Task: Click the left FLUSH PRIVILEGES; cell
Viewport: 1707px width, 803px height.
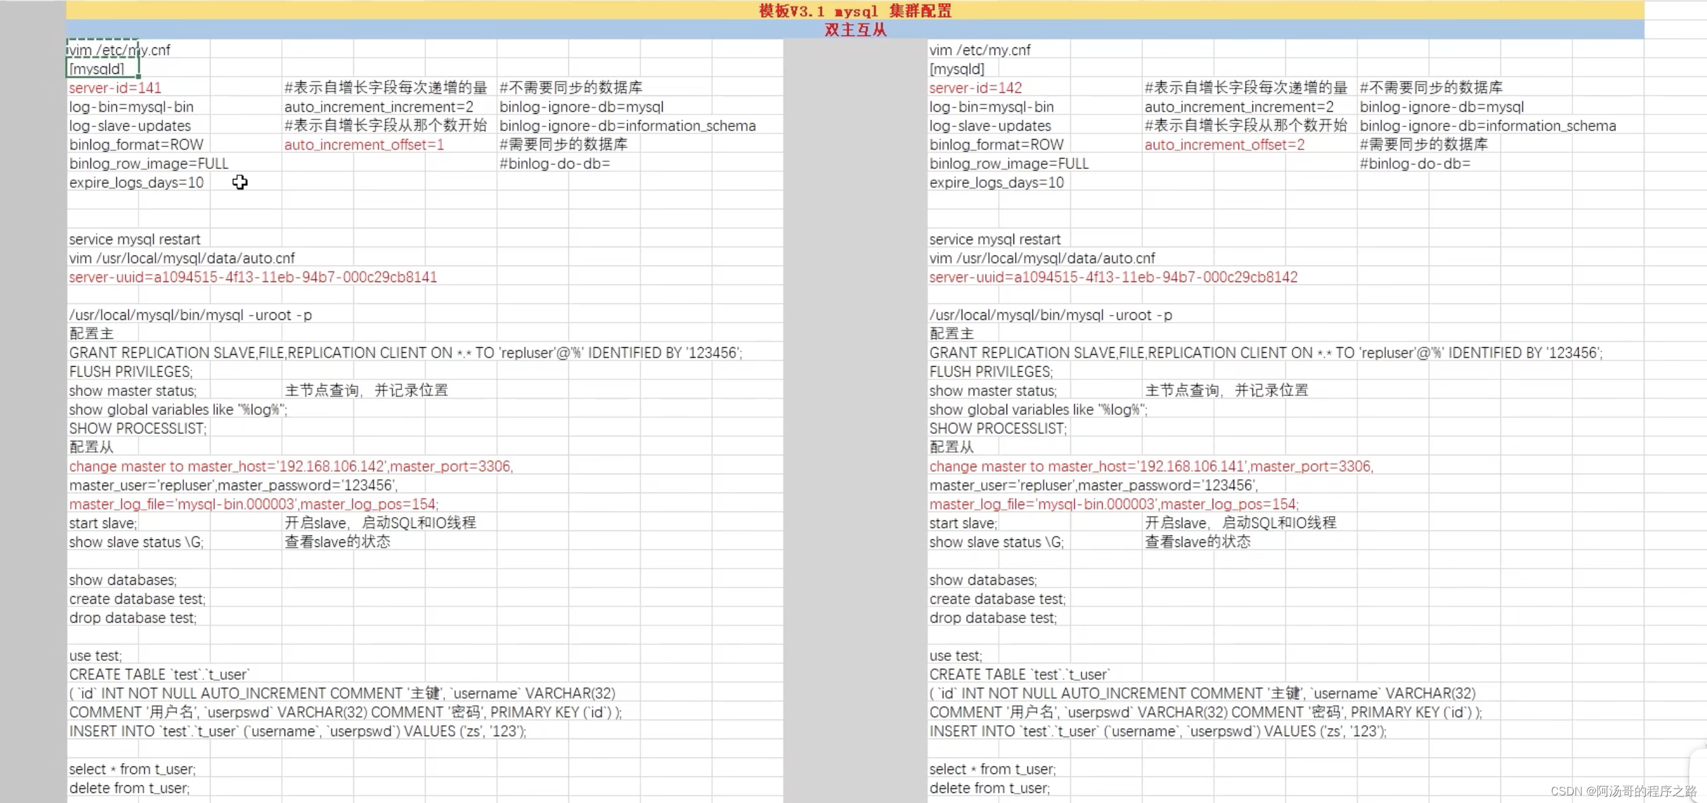Action: pyautogui.click(x=130, y=372)
